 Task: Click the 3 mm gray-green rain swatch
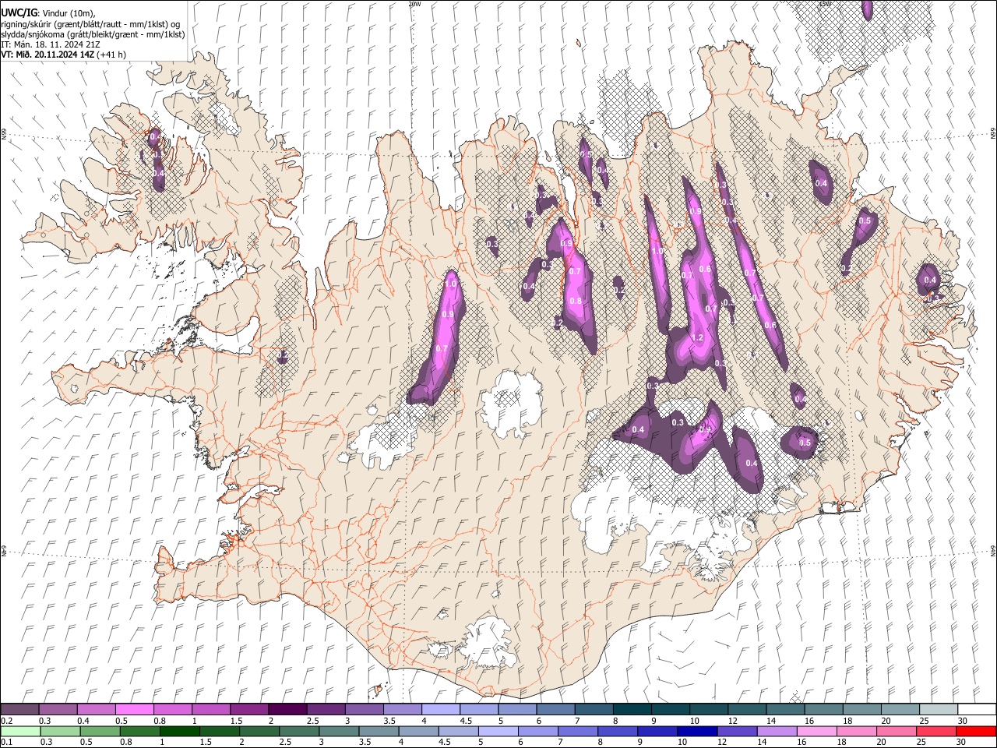340,731
